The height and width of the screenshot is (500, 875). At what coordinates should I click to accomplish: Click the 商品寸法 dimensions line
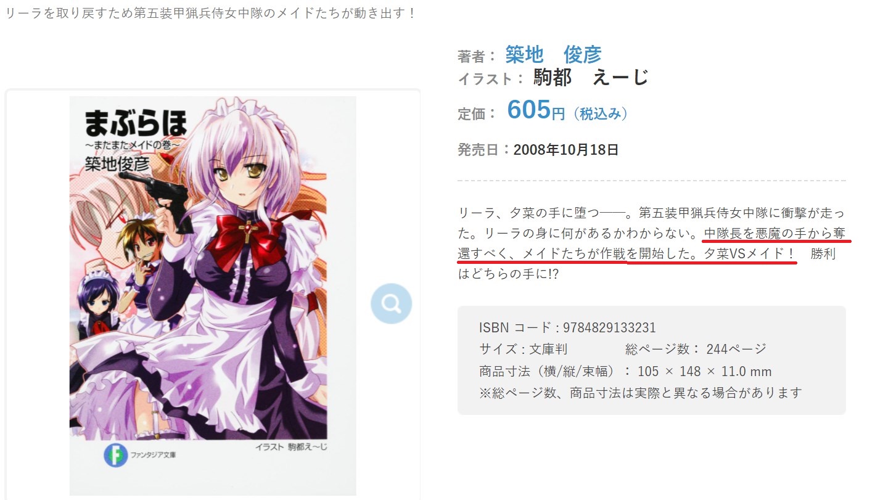[625, 372]
